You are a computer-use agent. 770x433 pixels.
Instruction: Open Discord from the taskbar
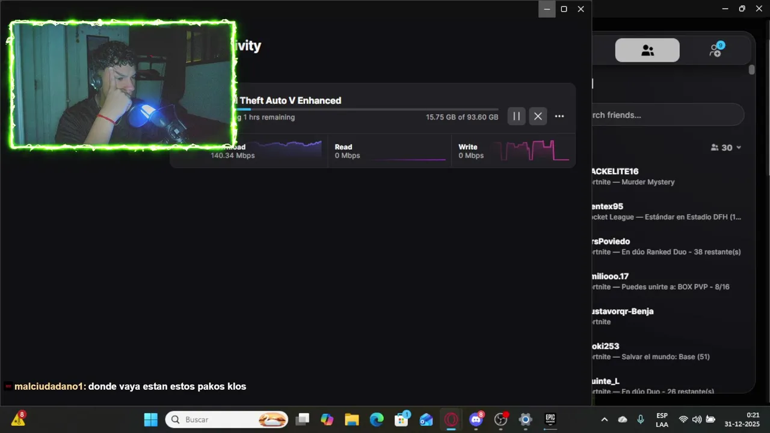pos(476,419)
